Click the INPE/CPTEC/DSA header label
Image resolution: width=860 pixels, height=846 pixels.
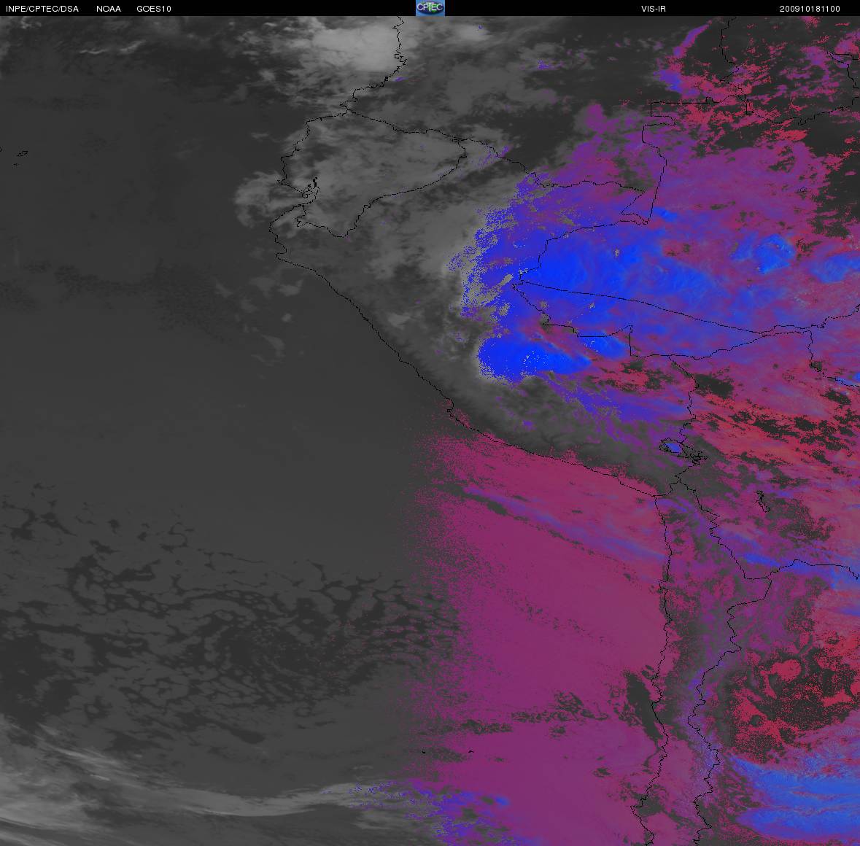click(42, 9)
